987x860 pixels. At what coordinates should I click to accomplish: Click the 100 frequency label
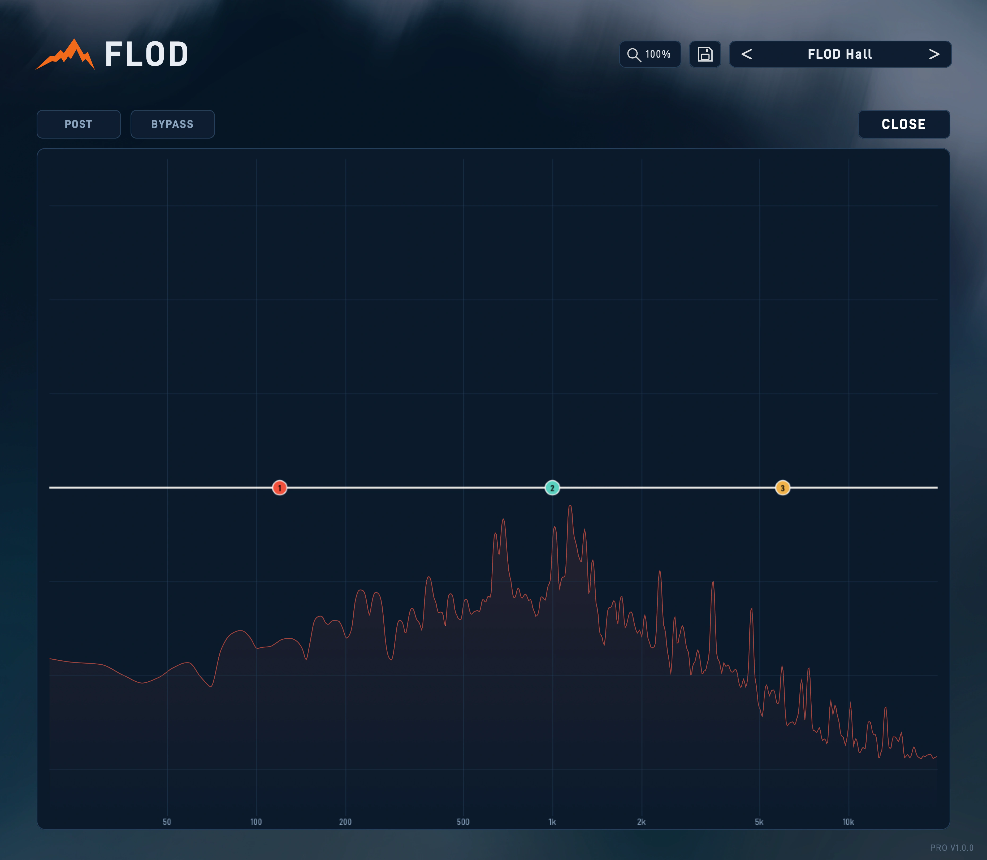click(256, 822)
